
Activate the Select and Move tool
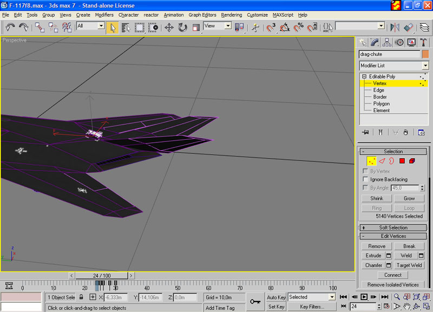coord(169,28)
